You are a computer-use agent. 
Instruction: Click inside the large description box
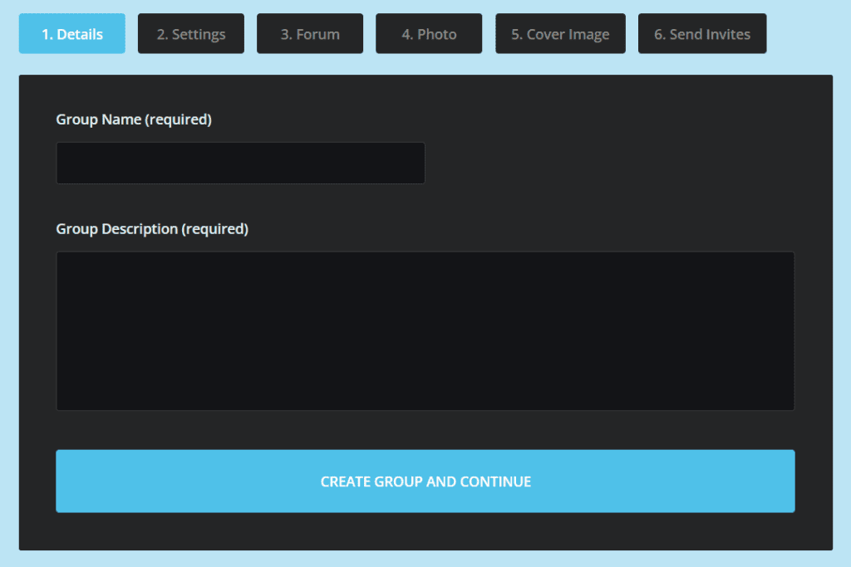click(425, 330)
